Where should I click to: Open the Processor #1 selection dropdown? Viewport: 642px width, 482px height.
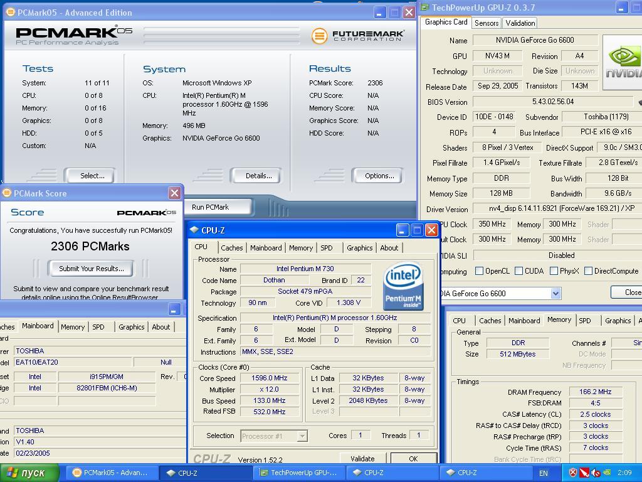(302, 436)
